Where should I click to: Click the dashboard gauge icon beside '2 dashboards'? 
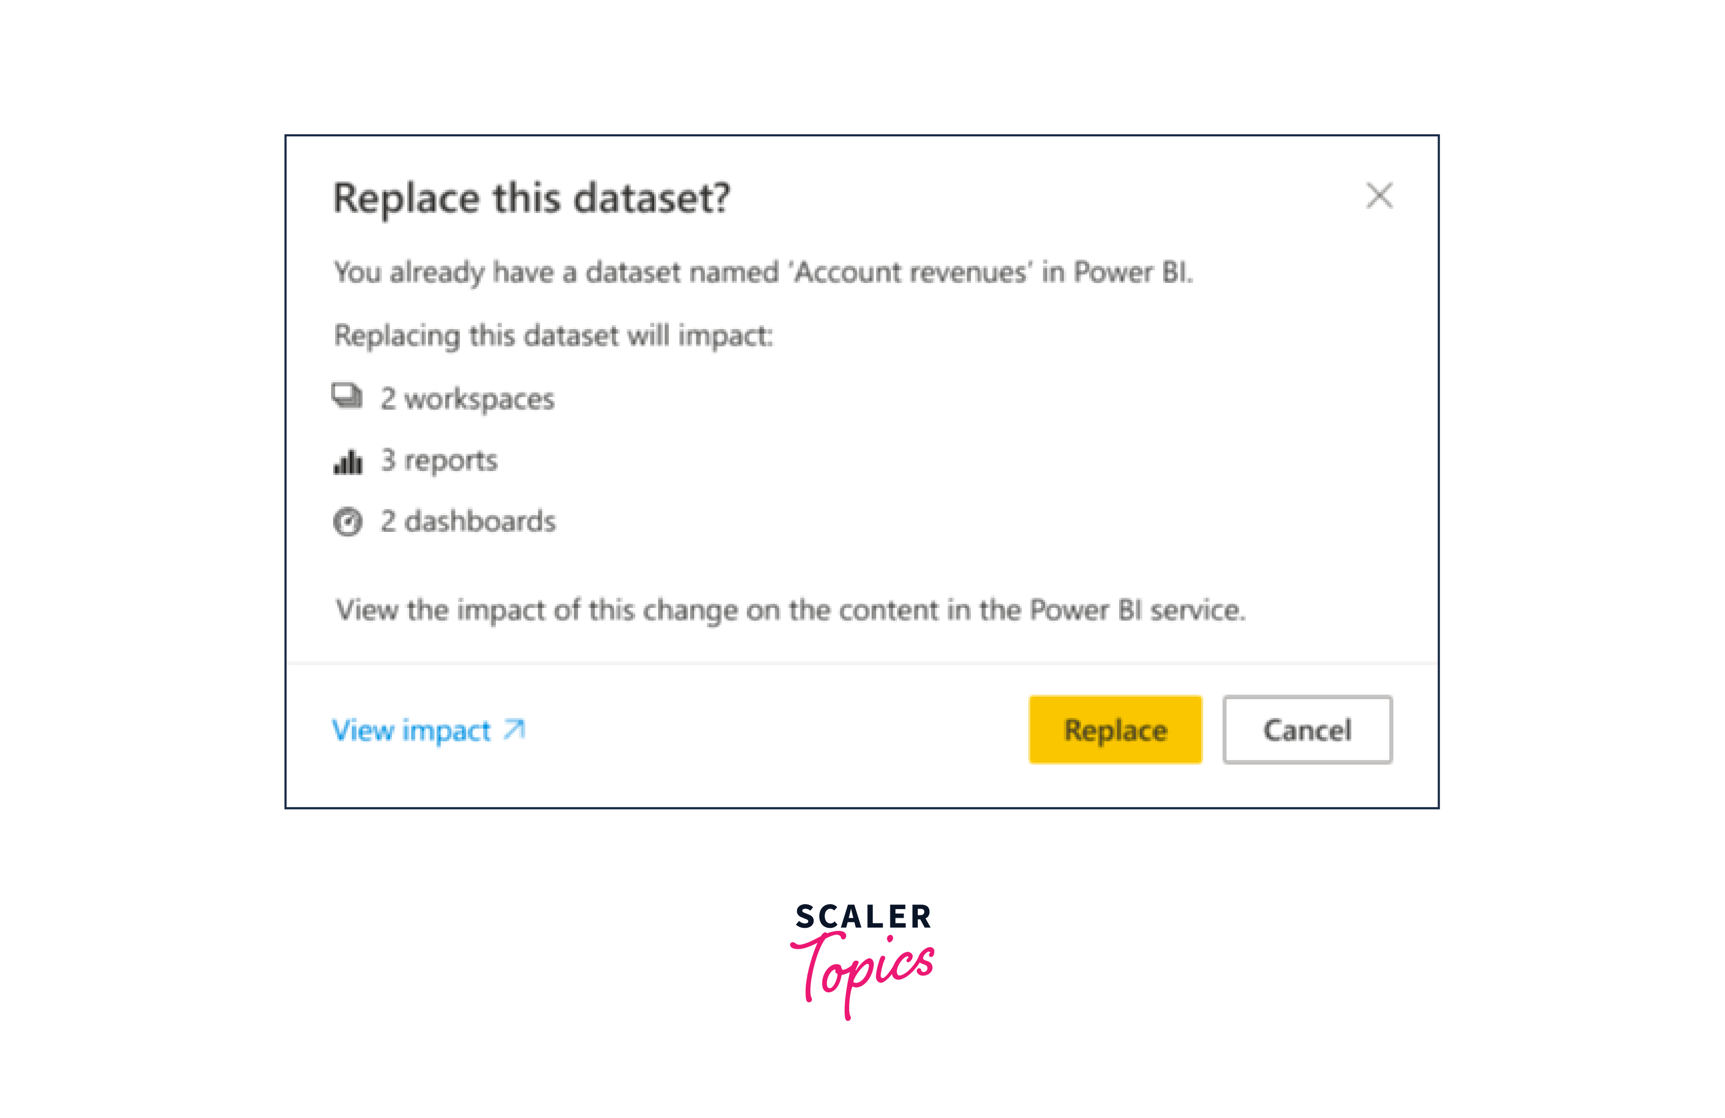pos(349,521)
